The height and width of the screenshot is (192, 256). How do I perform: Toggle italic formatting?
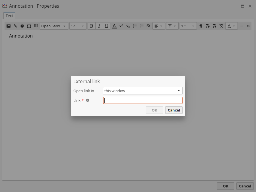click(99, 26)
